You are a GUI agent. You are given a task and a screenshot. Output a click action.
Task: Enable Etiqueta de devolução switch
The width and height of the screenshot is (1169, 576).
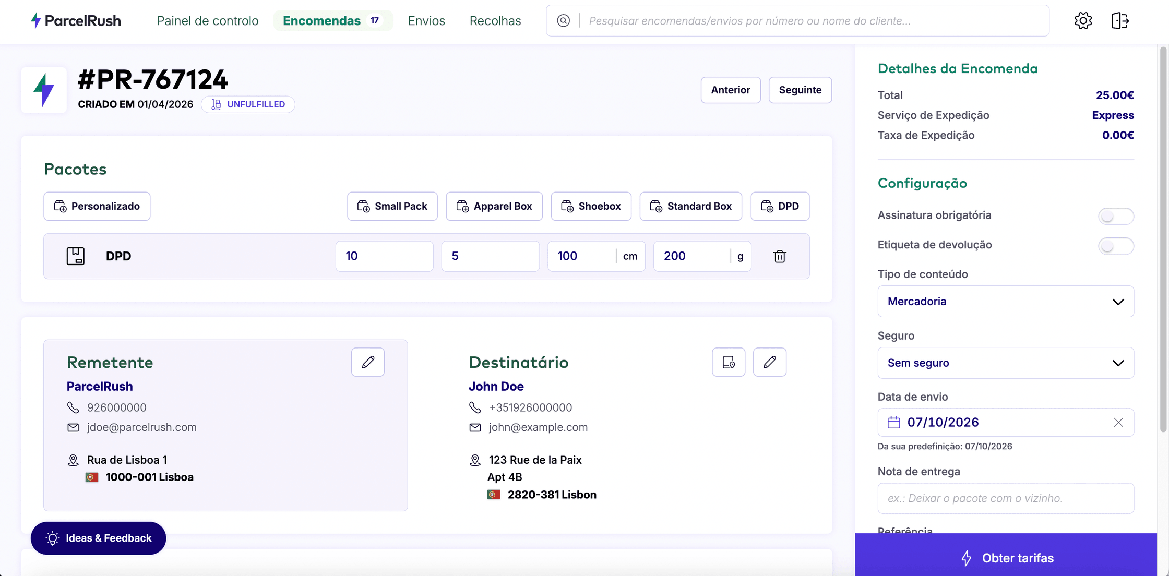(1116, 246)
